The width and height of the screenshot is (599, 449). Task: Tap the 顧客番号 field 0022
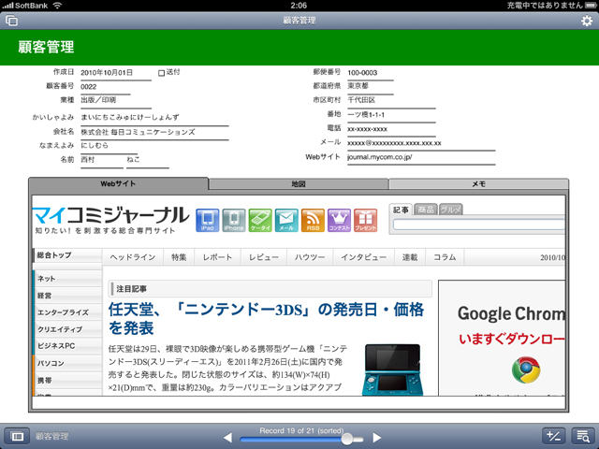(x=105, y=87)
